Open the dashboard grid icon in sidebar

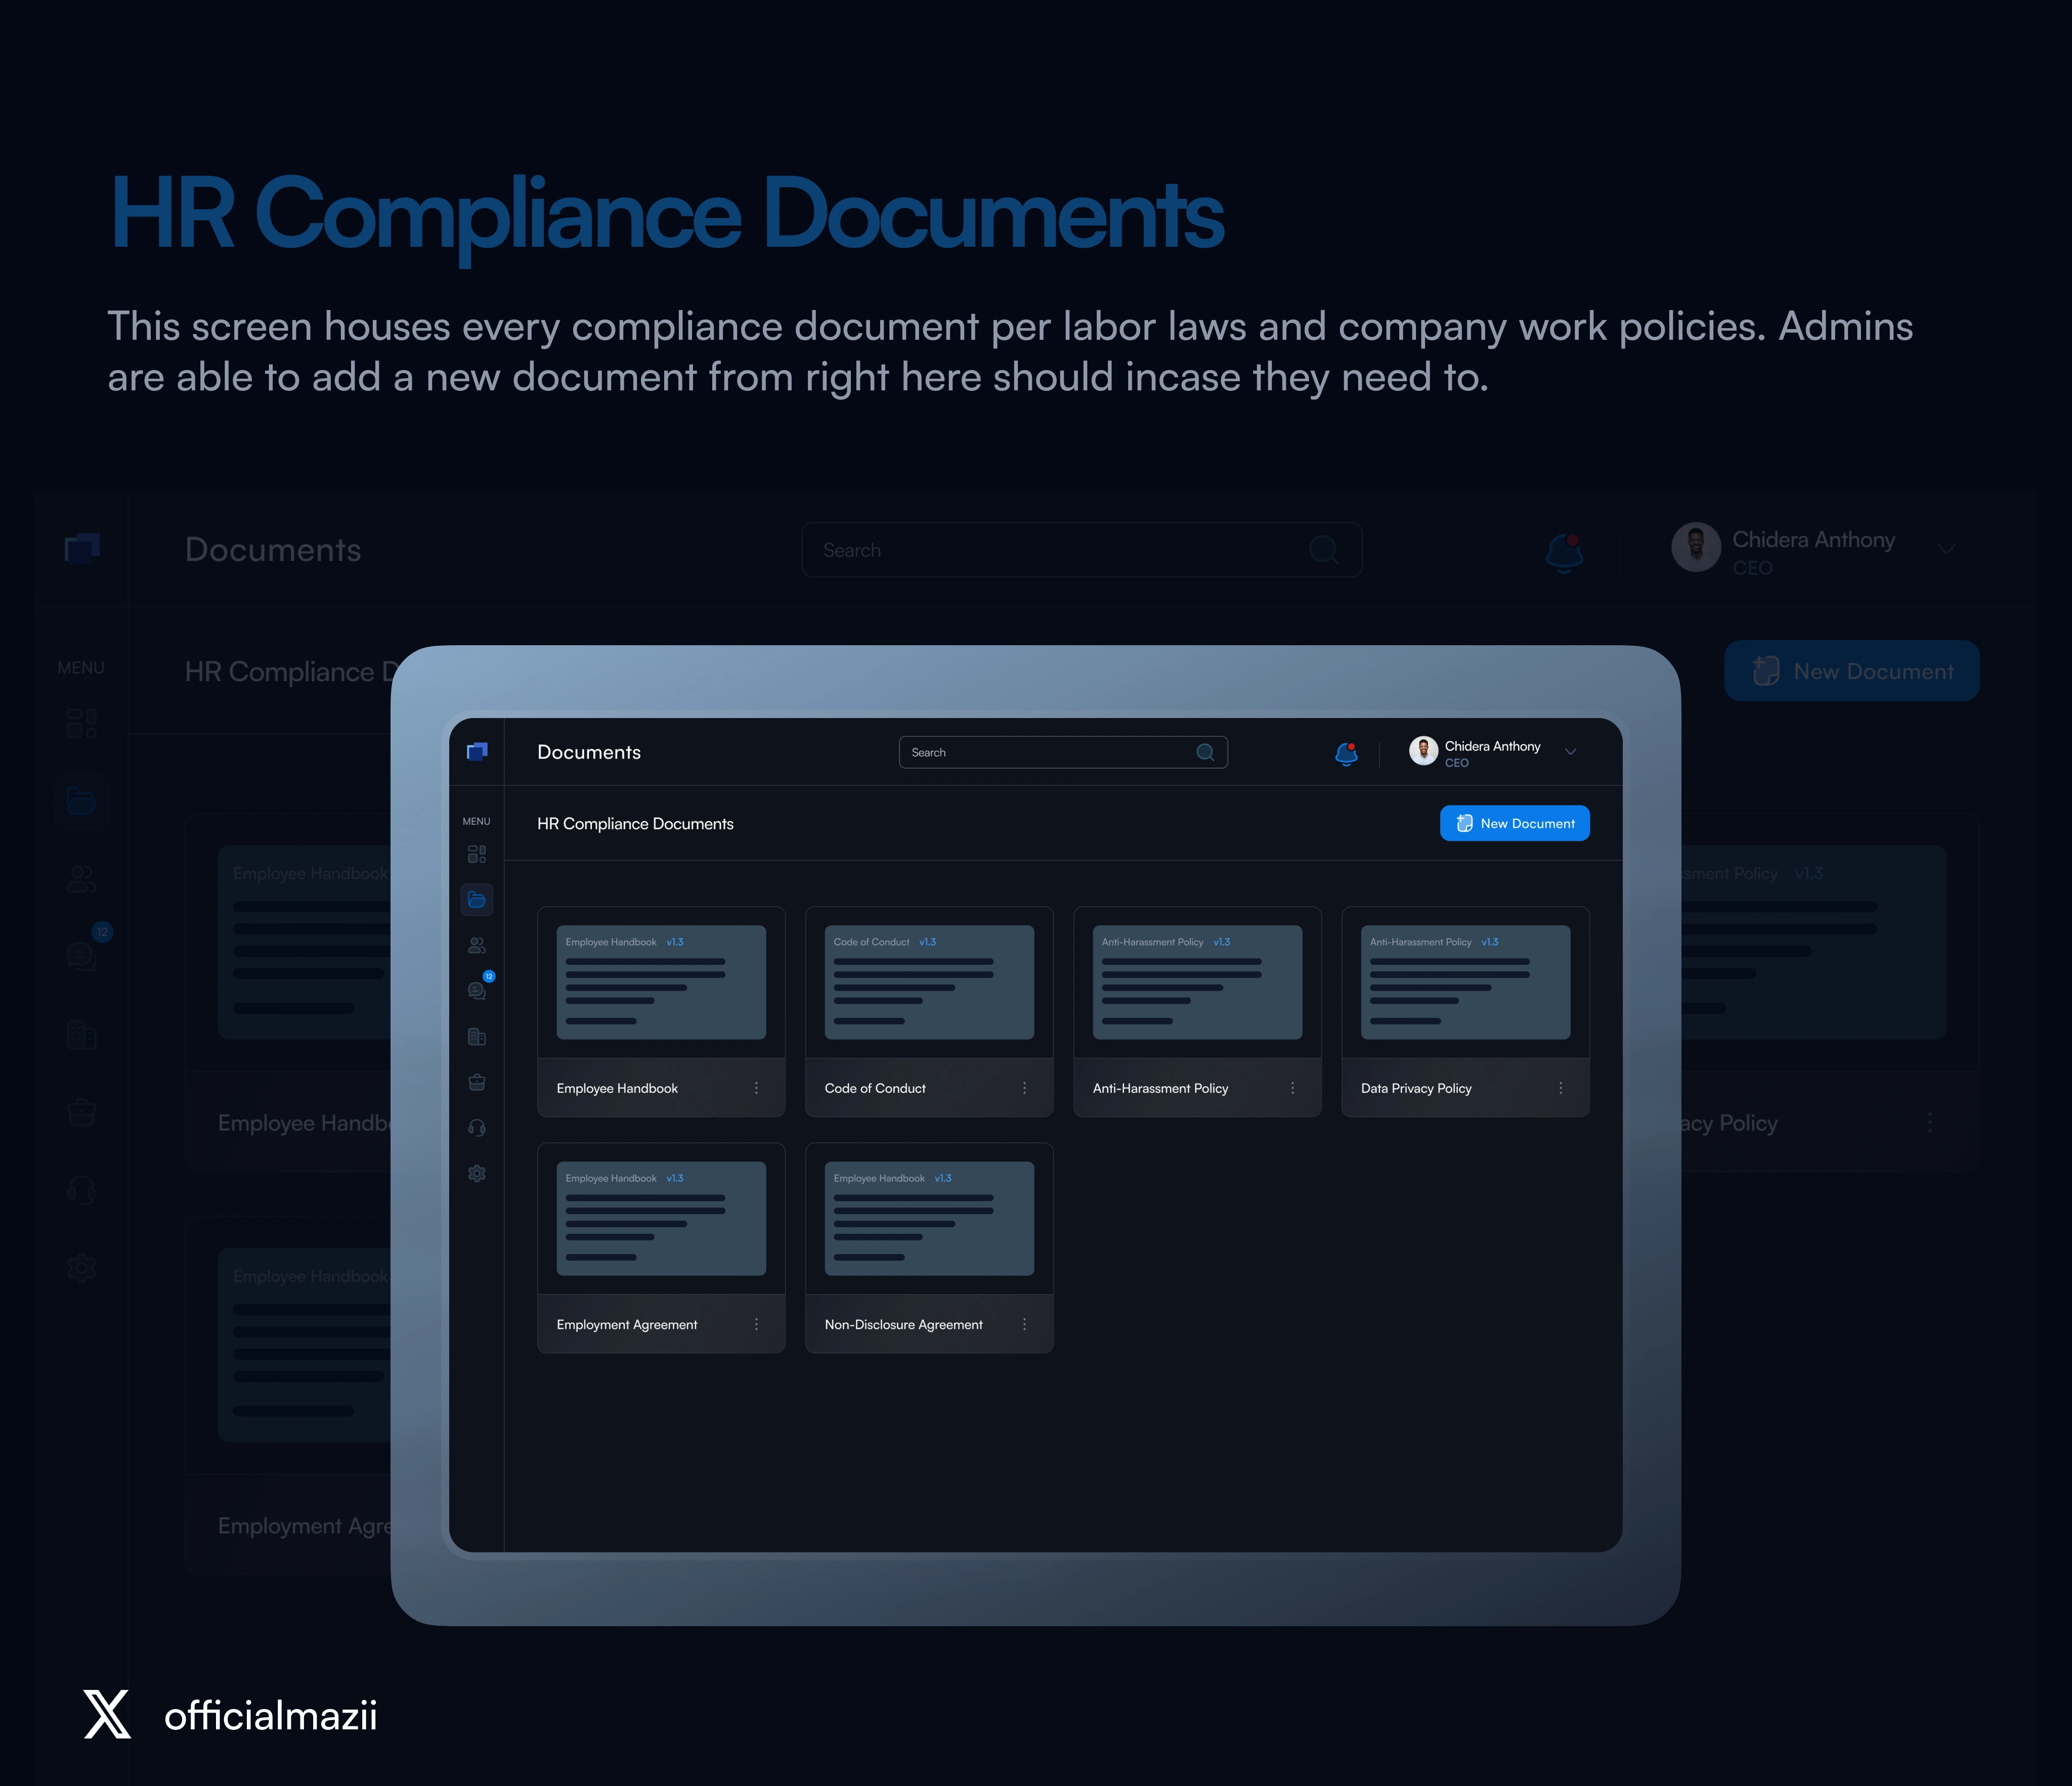(477, 855)
